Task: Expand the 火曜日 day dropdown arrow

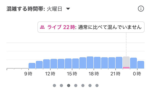Action: [x=68, y=9]
